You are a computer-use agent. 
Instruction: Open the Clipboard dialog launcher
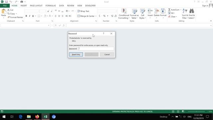(x=23, y=21)
